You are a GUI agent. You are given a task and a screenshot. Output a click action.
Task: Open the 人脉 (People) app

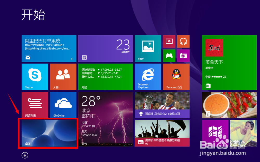[x=63, y=77]
